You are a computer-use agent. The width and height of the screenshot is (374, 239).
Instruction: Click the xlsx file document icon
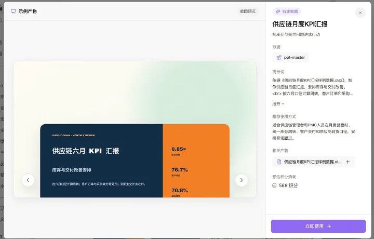click(278, 162)
